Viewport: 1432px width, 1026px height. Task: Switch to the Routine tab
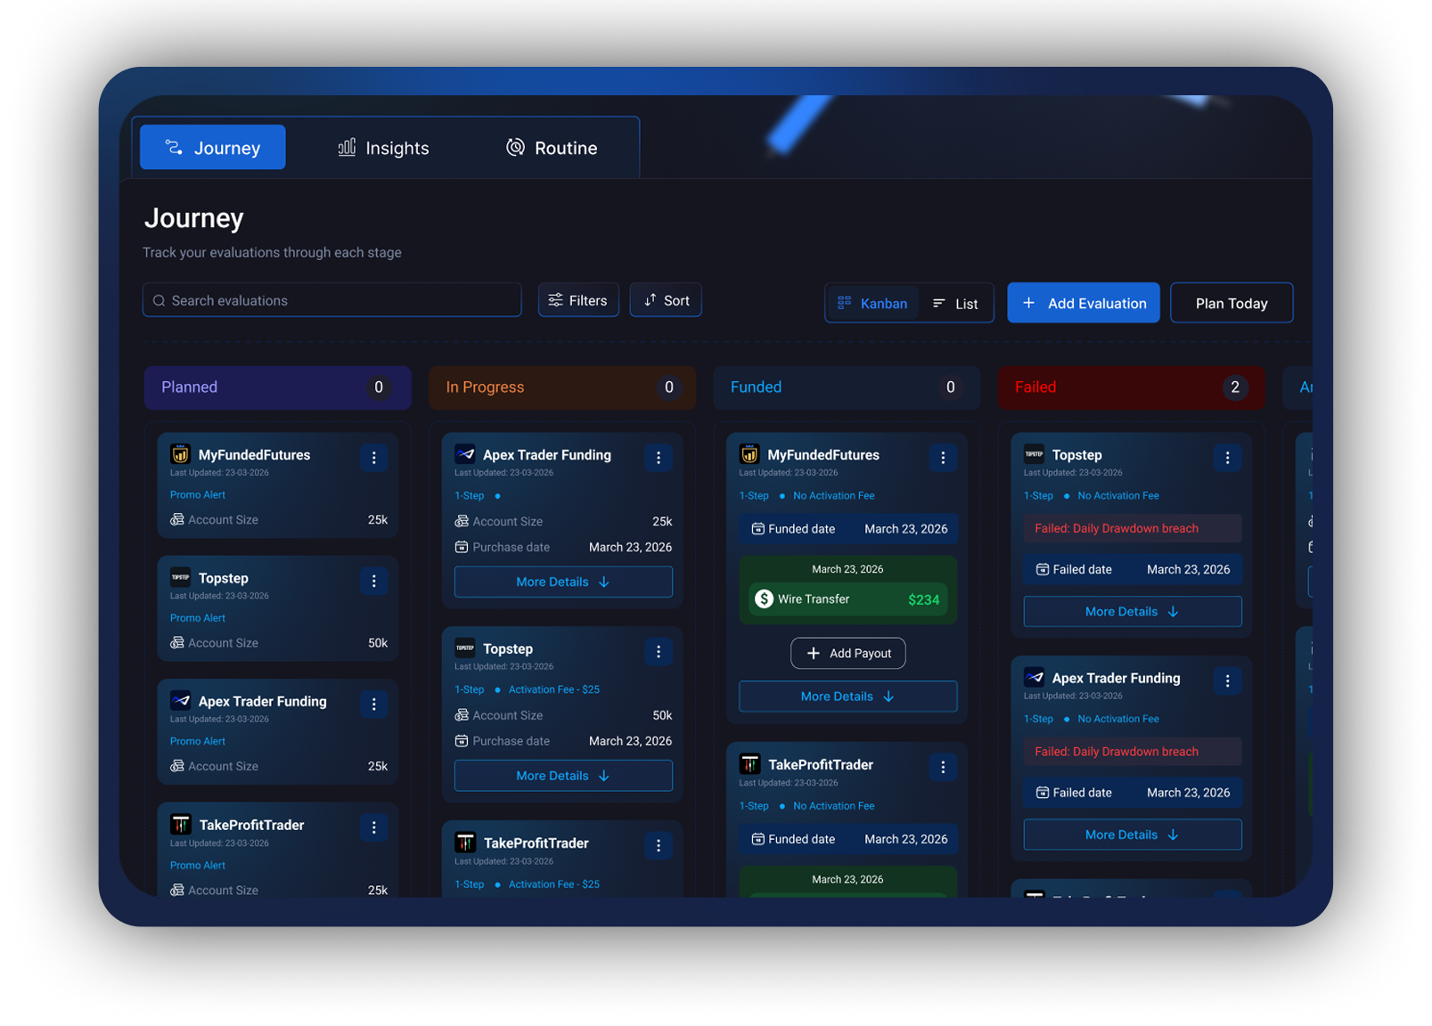pos(552,148)
